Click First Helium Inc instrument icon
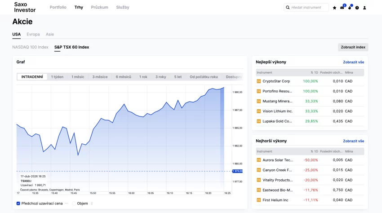The image size is (382, 213). [259, 200]
